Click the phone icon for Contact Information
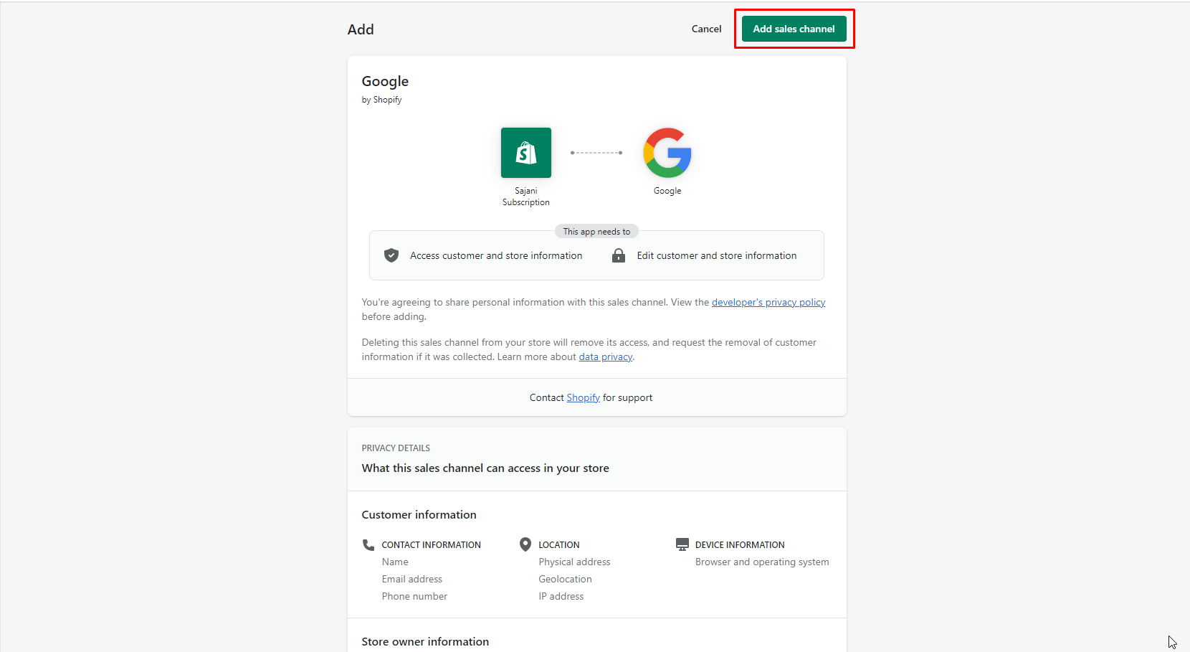The width and height of the screenshot is (1190, 652). 368,544
